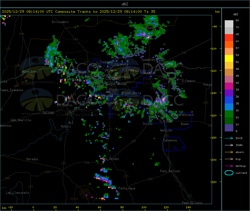This screenshot has height=211, width=250.
Task: Click the 'Divisadero' place label
Action: [x=60, y=22]
